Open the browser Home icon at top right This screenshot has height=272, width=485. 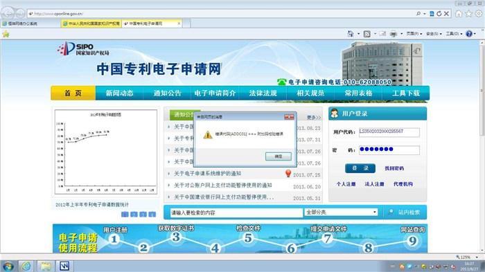tap(459, 14)
